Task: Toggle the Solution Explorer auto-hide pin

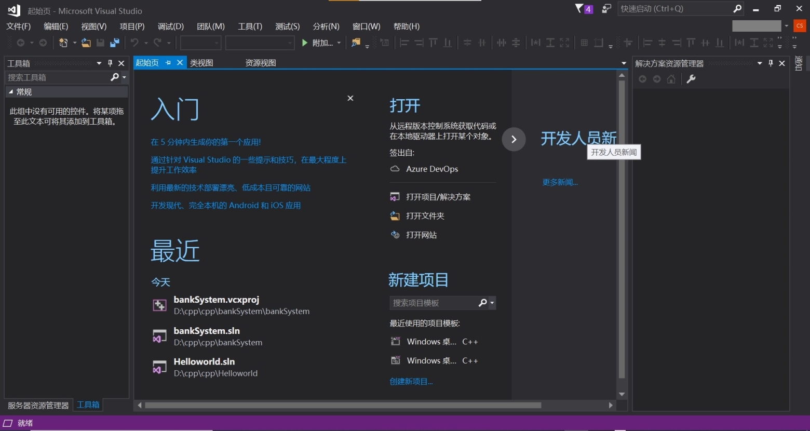Action: [x=771, y=63]
